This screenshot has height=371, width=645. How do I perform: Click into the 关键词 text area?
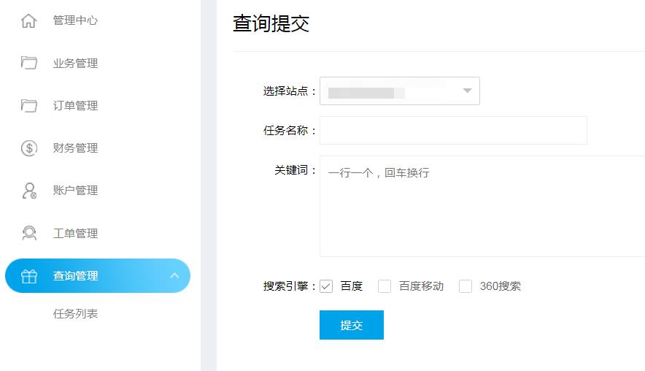coord(482,206)
